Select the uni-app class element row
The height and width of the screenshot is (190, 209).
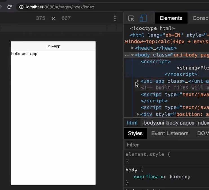tap(175, 81)
